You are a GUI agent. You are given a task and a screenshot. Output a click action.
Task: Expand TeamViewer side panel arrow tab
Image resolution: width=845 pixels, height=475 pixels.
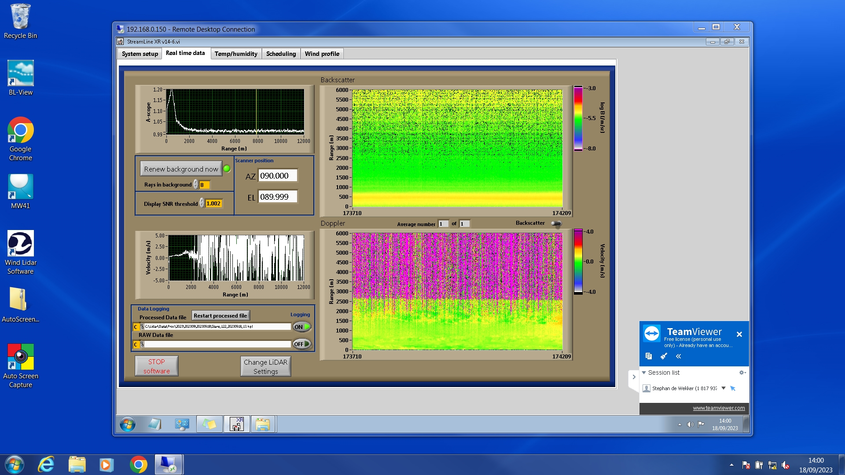point(634,377)
